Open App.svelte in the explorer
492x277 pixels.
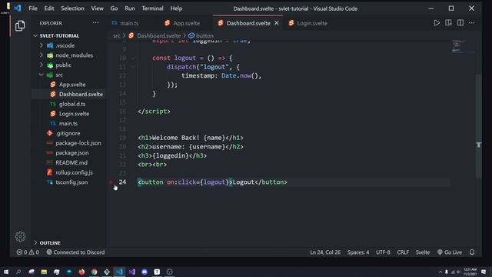pyautogui.click(x=72, y=85)
